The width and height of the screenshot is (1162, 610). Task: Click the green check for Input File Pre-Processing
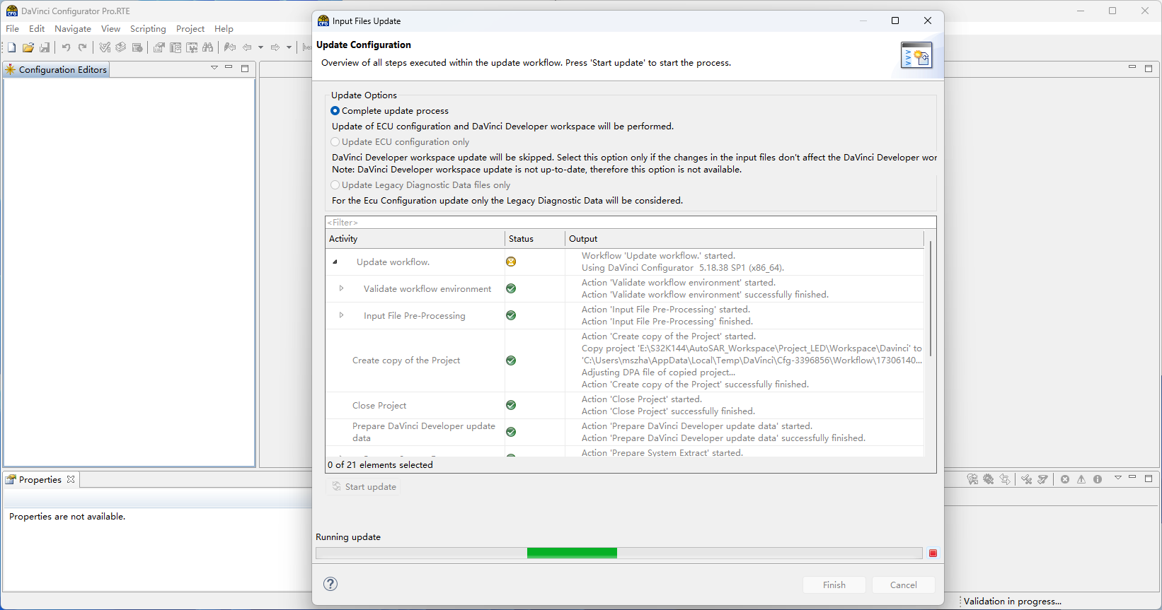point(511,315)
